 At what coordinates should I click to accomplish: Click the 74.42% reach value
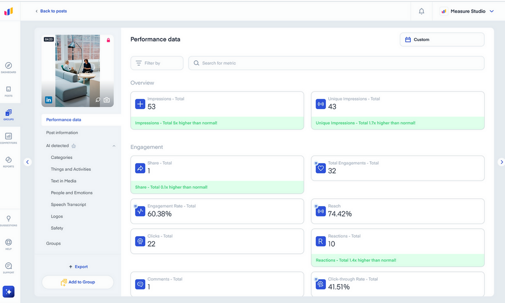click(340, 214)
